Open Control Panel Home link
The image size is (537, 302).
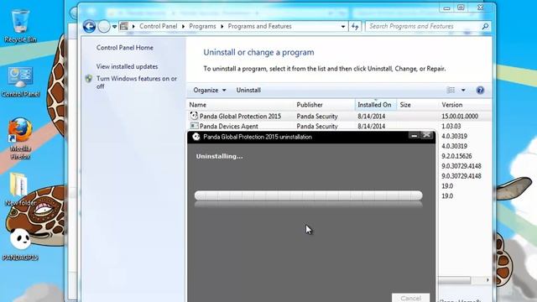point(125,48)
